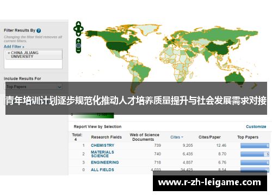Pan the map down with the arrow control
This screenshot has height=196, width=272.
coord(78,34)
